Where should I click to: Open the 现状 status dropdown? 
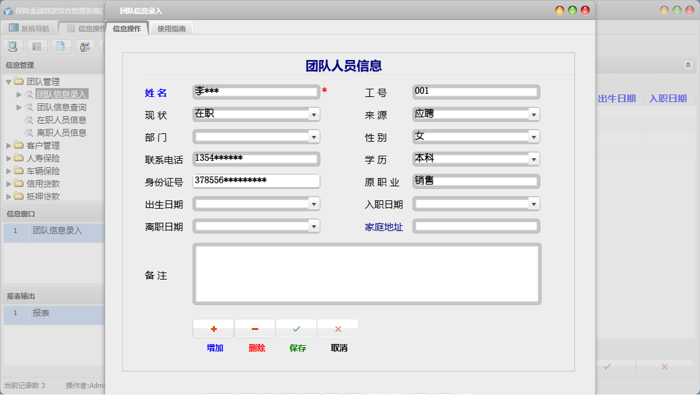[314, 114]
